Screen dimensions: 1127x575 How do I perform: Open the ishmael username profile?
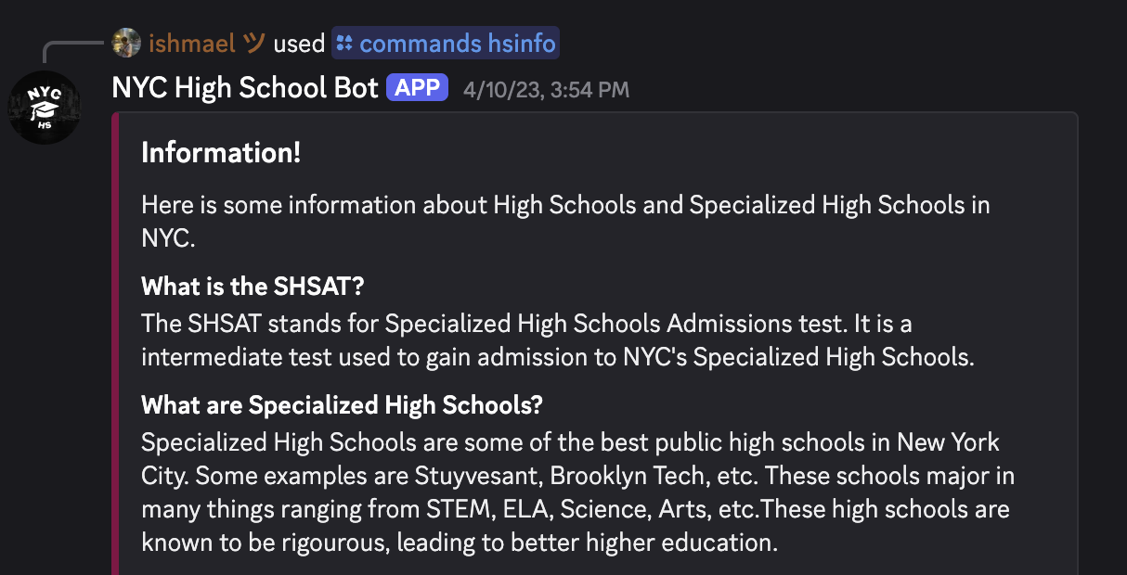(191, 43)
